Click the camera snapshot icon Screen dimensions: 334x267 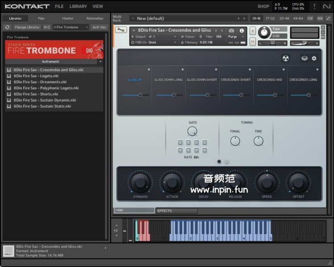click(231, 30)
